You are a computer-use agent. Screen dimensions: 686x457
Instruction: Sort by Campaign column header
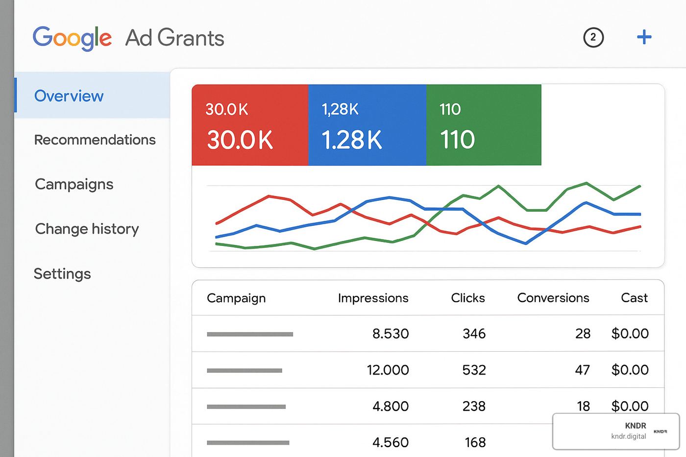pos(236,298)
